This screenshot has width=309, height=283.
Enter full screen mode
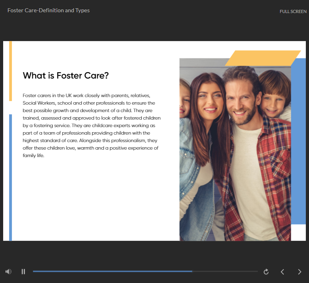[x=293, y=11]
